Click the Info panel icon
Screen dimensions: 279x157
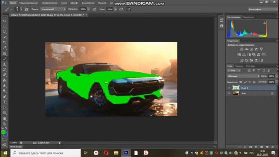221,26
